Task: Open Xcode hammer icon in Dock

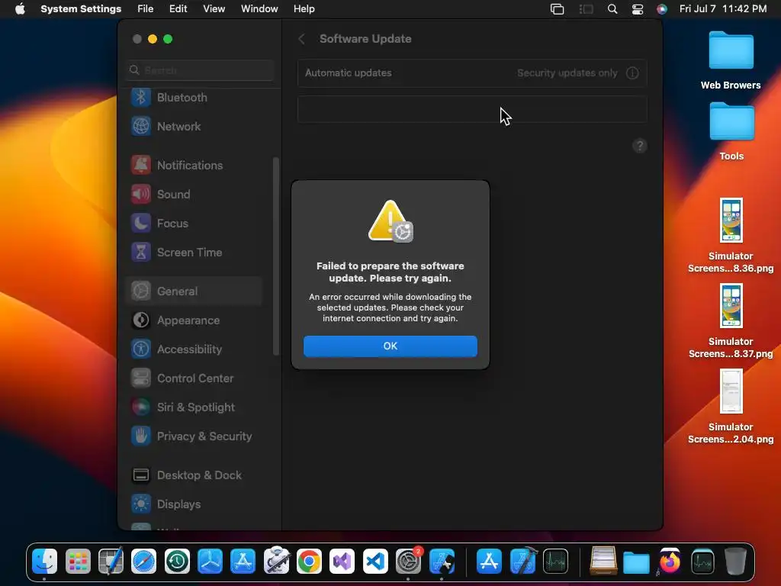Action: (x=522, y=562)
